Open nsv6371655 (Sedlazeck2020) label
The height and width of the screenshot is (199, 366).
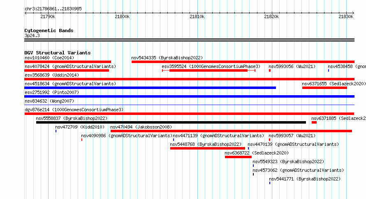[334, 84]
